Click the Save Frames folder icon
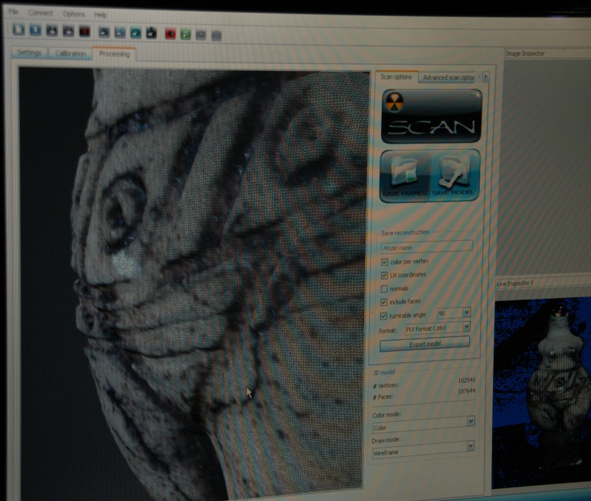The width and height of the screenshot is (591, 501). 405,175
